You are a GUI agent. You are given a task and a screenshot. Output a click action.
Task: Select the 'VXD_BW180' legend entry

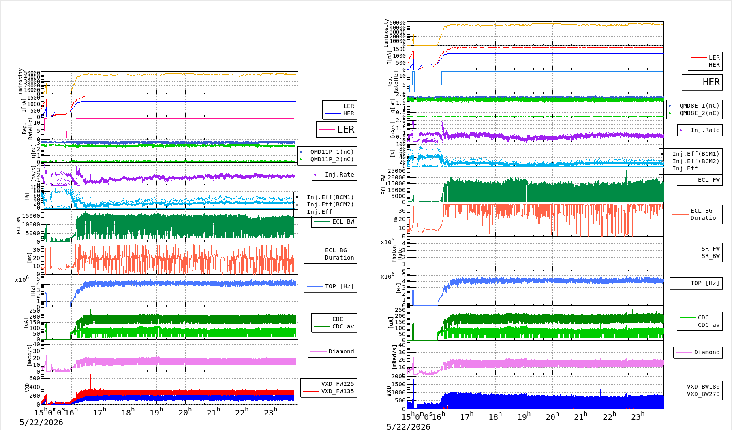694,387
